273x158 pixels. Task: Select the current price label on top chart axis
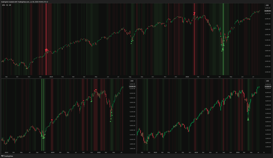pos(268,11)
